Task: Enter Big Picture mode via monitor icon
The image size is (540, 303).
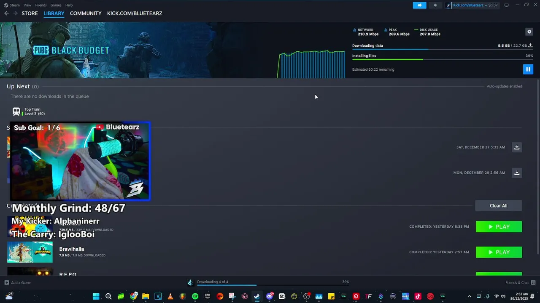Action: 506,5
